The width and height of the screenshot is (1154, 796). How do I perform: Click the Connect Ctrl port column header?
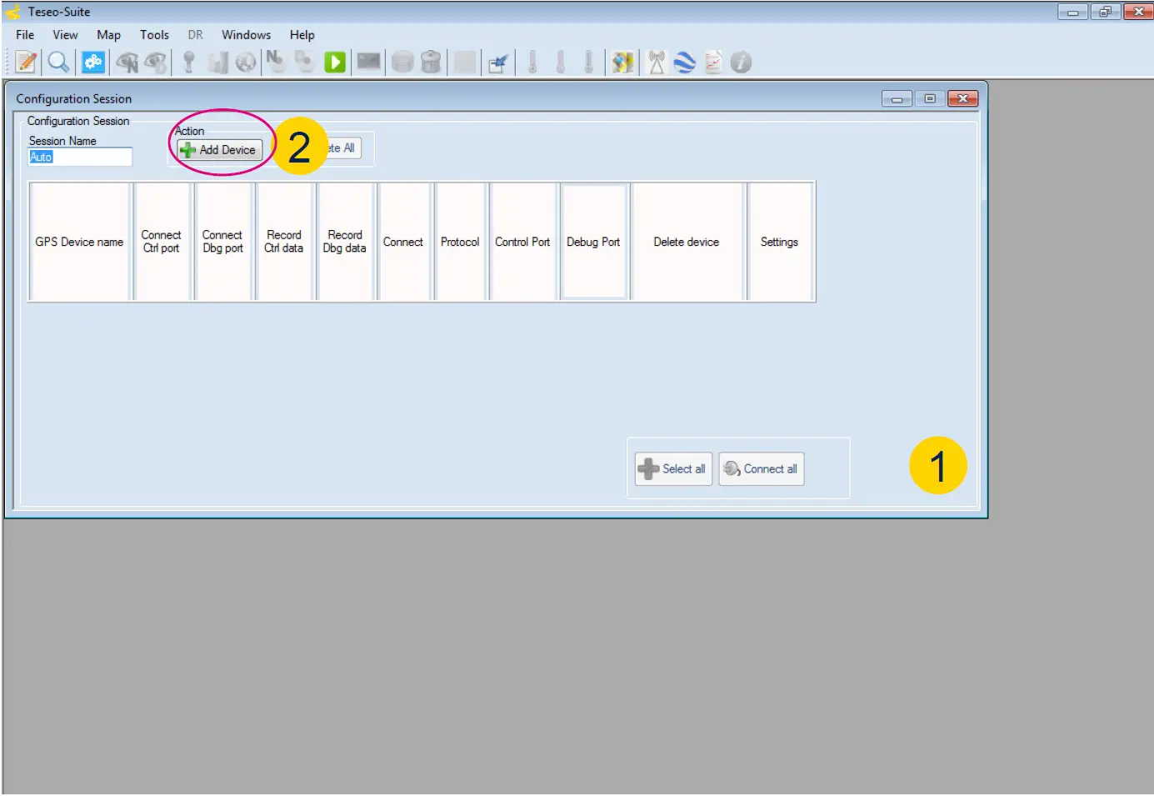[x=161, y=242]
